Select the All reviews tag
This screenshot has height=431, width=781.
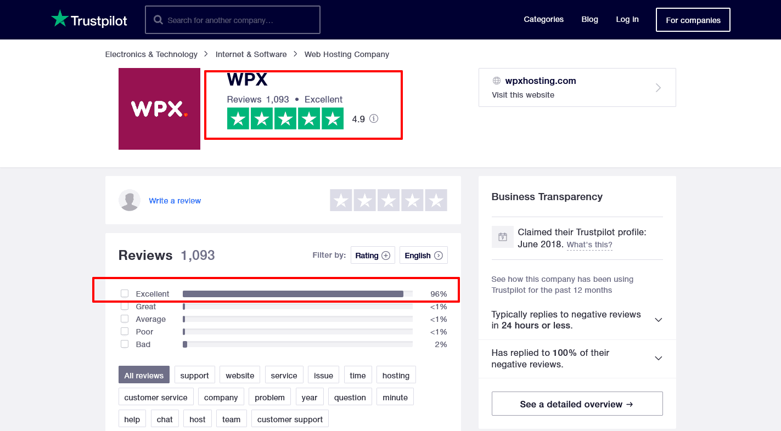click(144, 375)
